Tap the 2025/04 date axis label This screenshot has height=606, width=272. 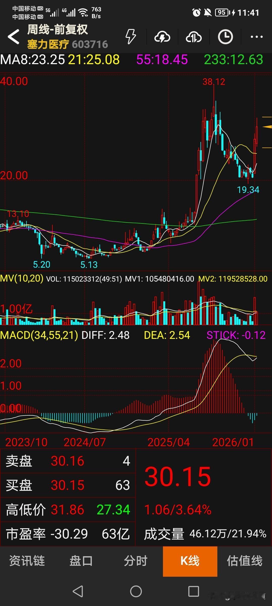coord(168,442)
